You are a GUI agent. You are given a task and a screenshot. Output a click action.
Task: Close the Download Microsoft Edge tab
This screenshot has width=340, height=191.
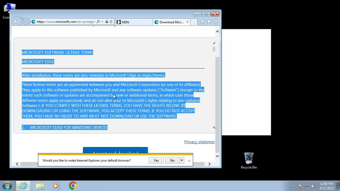click(x=187, y=22)
